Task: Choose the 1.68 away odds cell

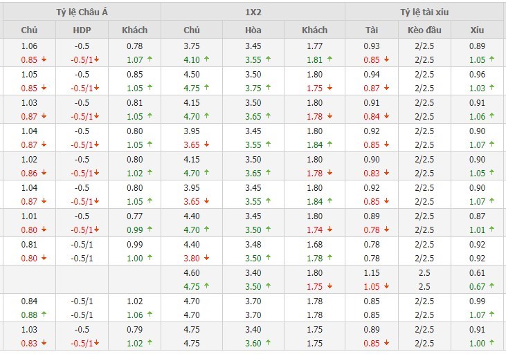Action: point(314,244)
